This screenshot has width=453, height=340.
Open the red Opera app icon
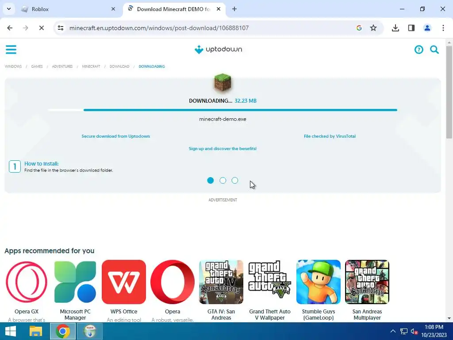pyautogui.click(x=173, y=282)
